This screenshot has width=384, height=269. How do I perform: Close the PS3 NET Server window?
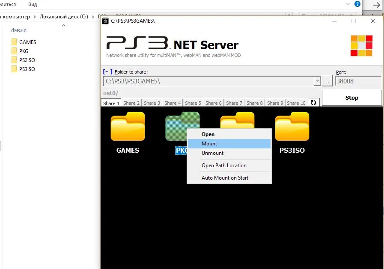[x=373, y=21]
